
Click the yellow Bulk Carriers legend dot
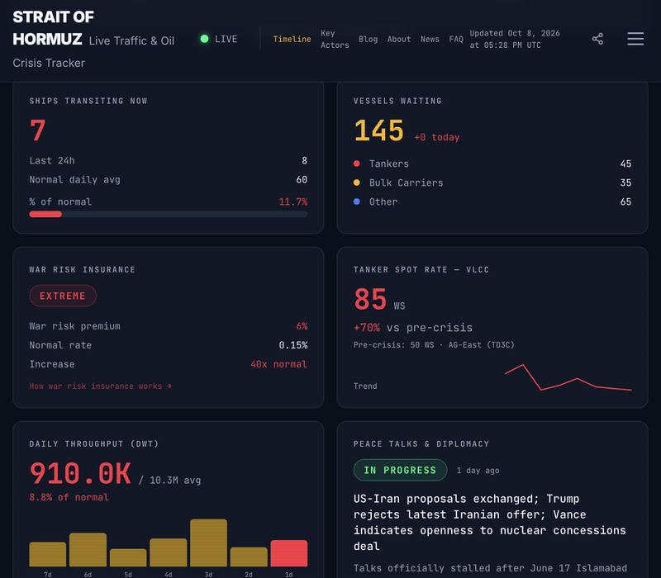(x=357, y=182)
